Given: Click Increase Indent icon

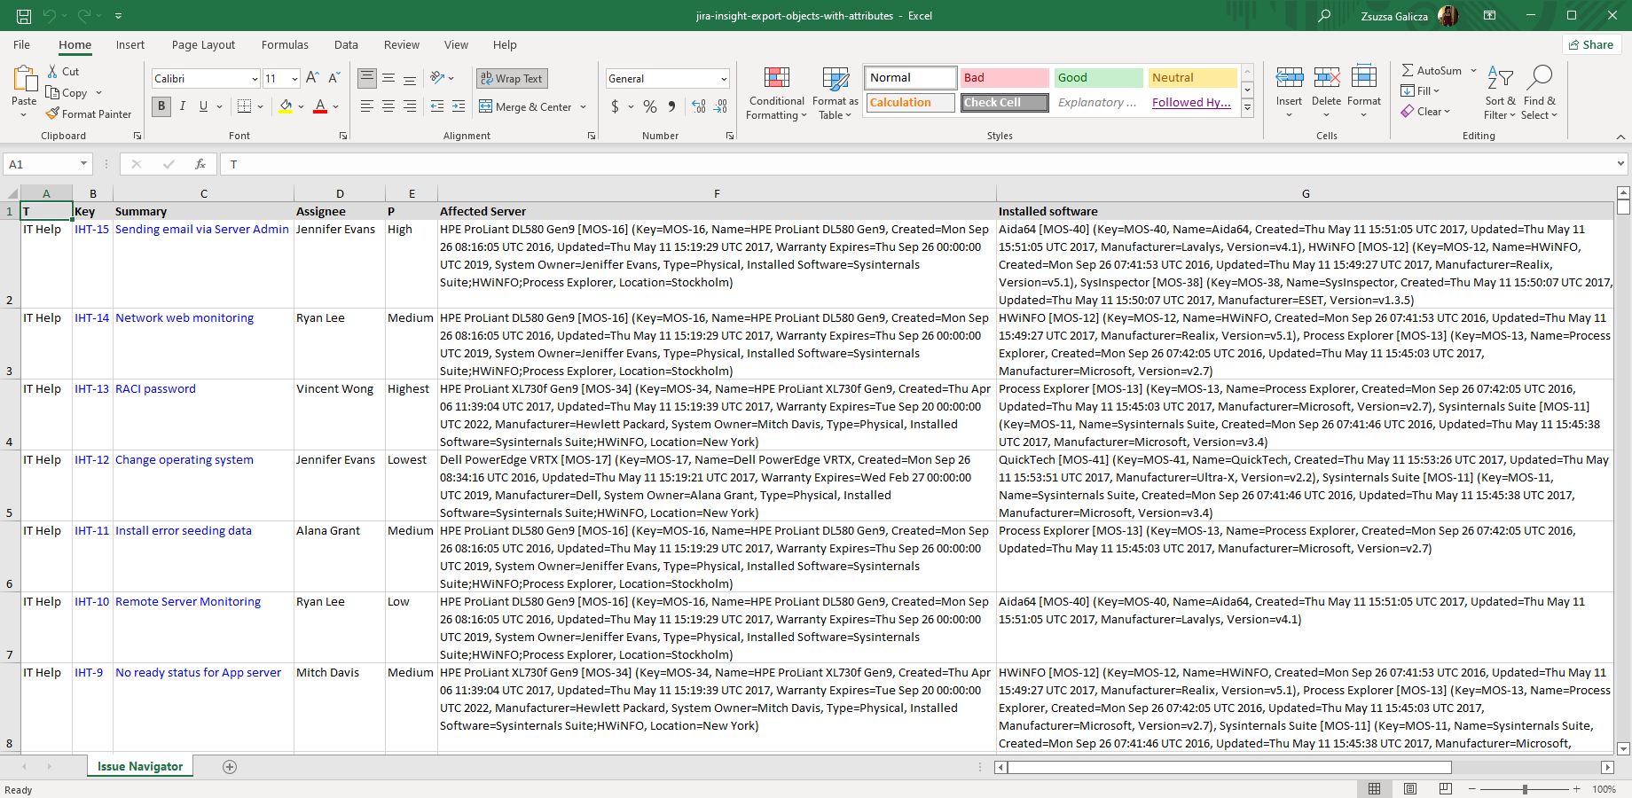Looking at the screenshot, I should coord(459,106).
